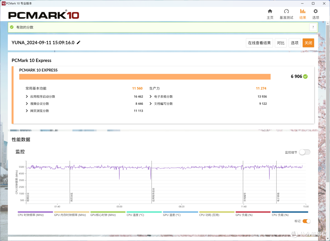Viewport: 330px width, 241px height.
Task: Select the GPU 负载 (%) legend item
Action: point(253,214)
